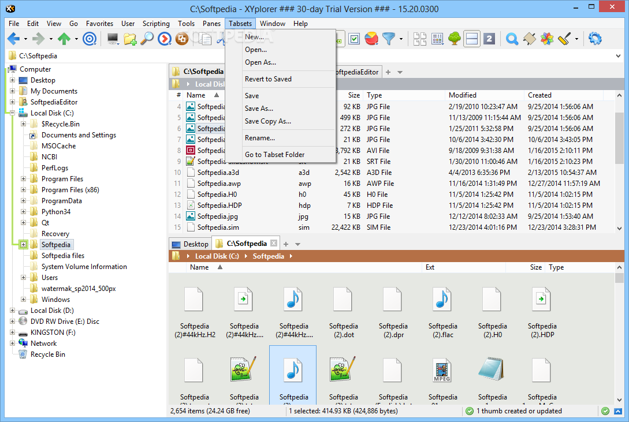Expand the Softpedia folder in tree
Screen dimensions: 629x422
coord(23,244)
